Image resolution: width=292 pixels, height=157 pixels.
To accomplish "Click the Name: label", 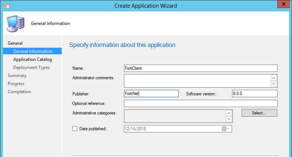I will click(x=78, y=68).
